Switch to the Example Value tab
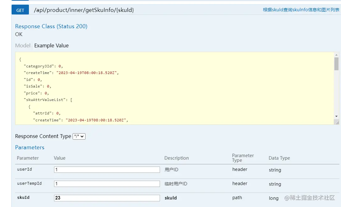Viewport: 341px width, 207px height. click(52, 45)
